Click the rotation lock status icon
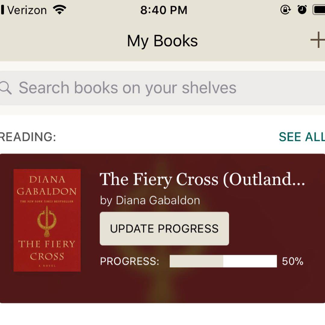 pos(285,10)
